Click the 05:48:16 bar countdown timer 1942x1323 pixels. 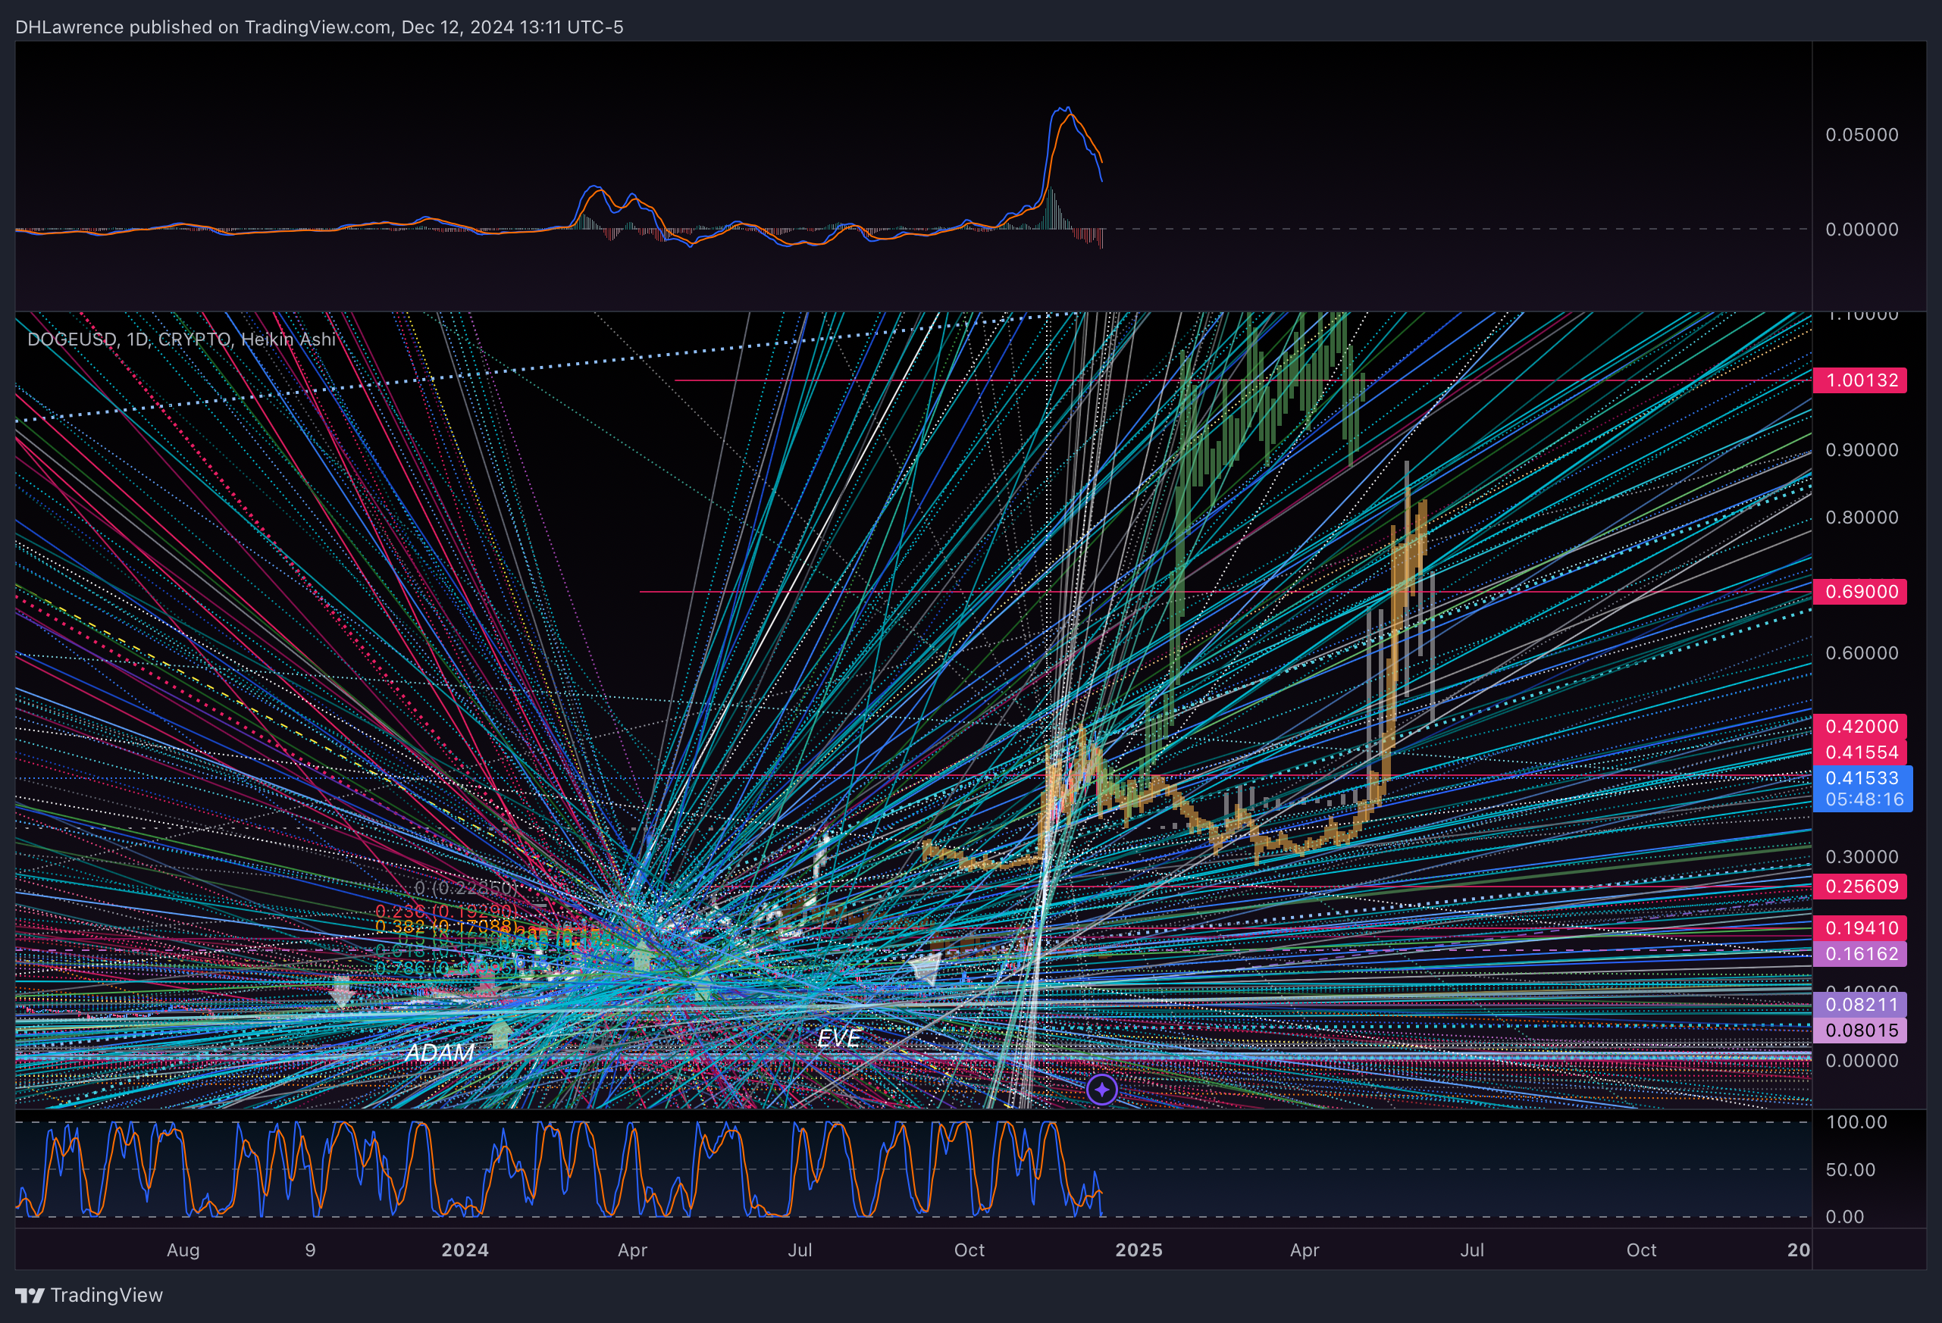click(1864, 799)
